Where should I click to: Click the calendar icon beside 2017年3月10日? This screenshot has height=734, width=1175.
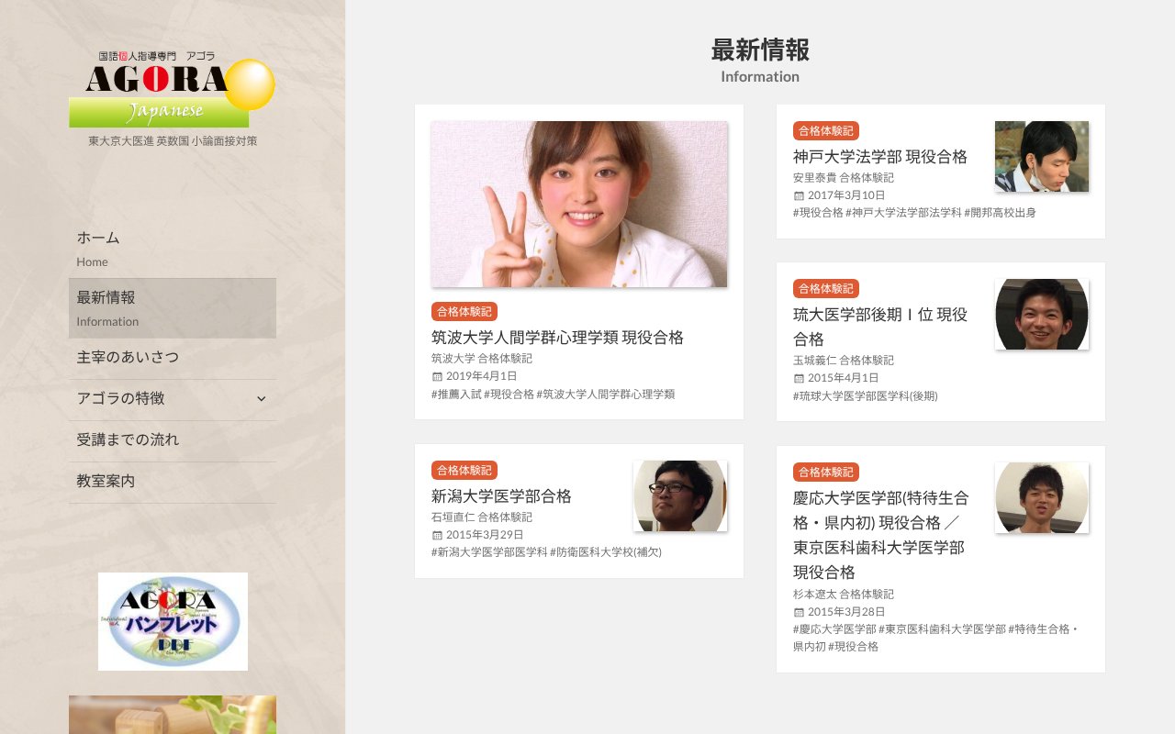click(798, 195)
